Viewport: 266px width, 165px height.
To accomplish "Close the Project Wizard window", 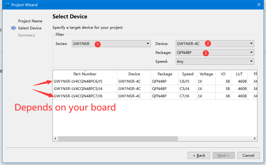I will coord(259,5).
